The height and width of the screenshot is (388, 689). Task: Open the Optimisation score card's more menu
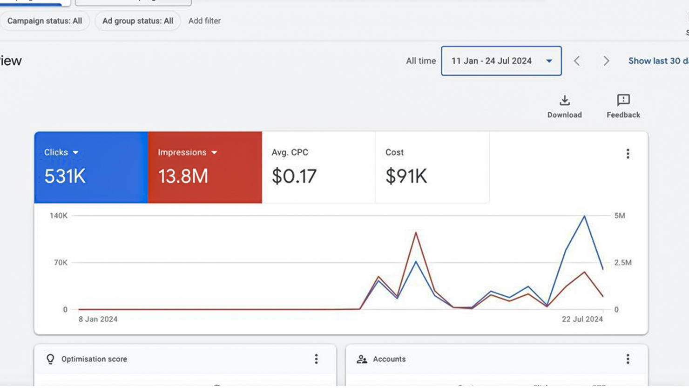click(x=316, y=359)
